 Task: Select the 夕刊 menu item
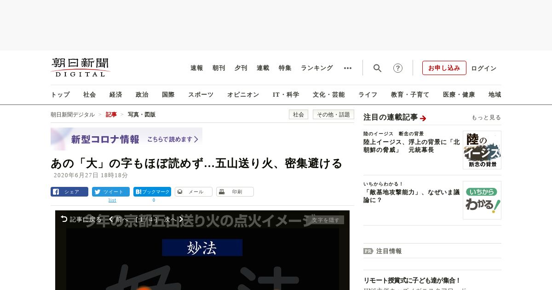(241, 68)
